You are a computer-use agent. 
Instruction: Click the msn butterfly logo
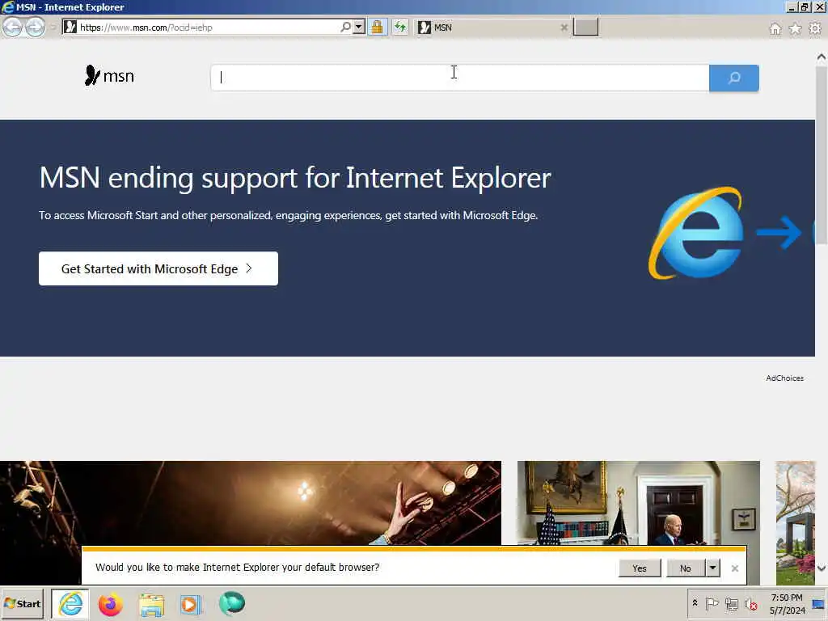109,75
